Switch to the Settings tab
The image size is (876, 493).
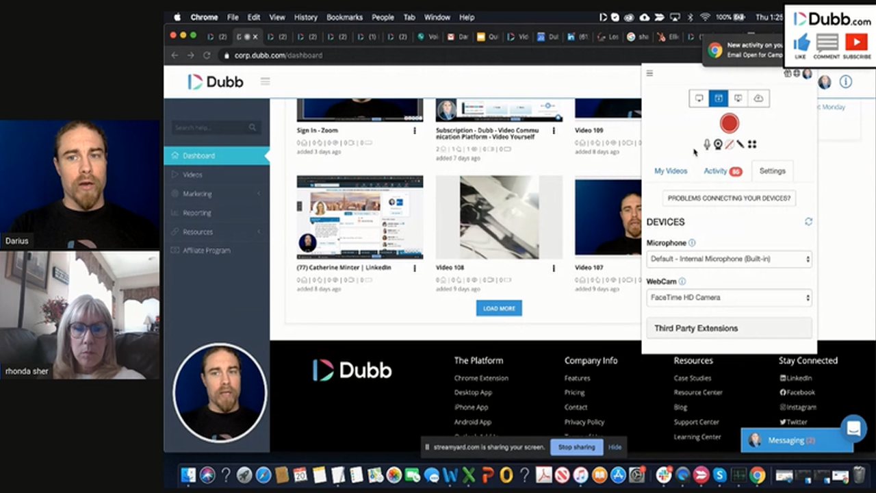click(772, 171)
